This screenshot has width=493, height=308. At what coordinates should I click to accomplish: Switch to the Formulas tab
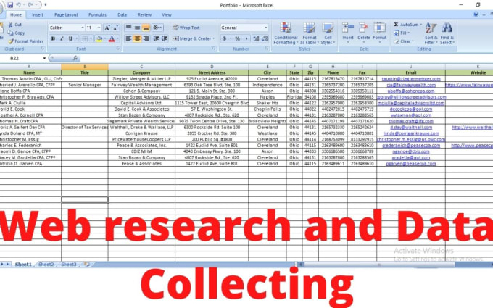[97, 14]
